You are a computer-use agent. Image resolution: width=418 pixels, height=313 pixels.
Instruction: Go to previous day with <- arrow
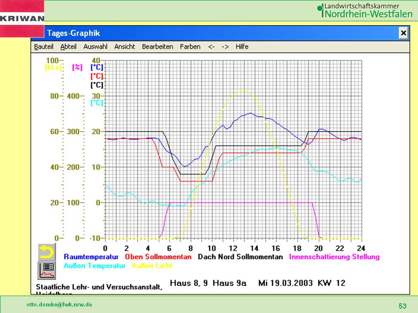click(x=211, y=47)
